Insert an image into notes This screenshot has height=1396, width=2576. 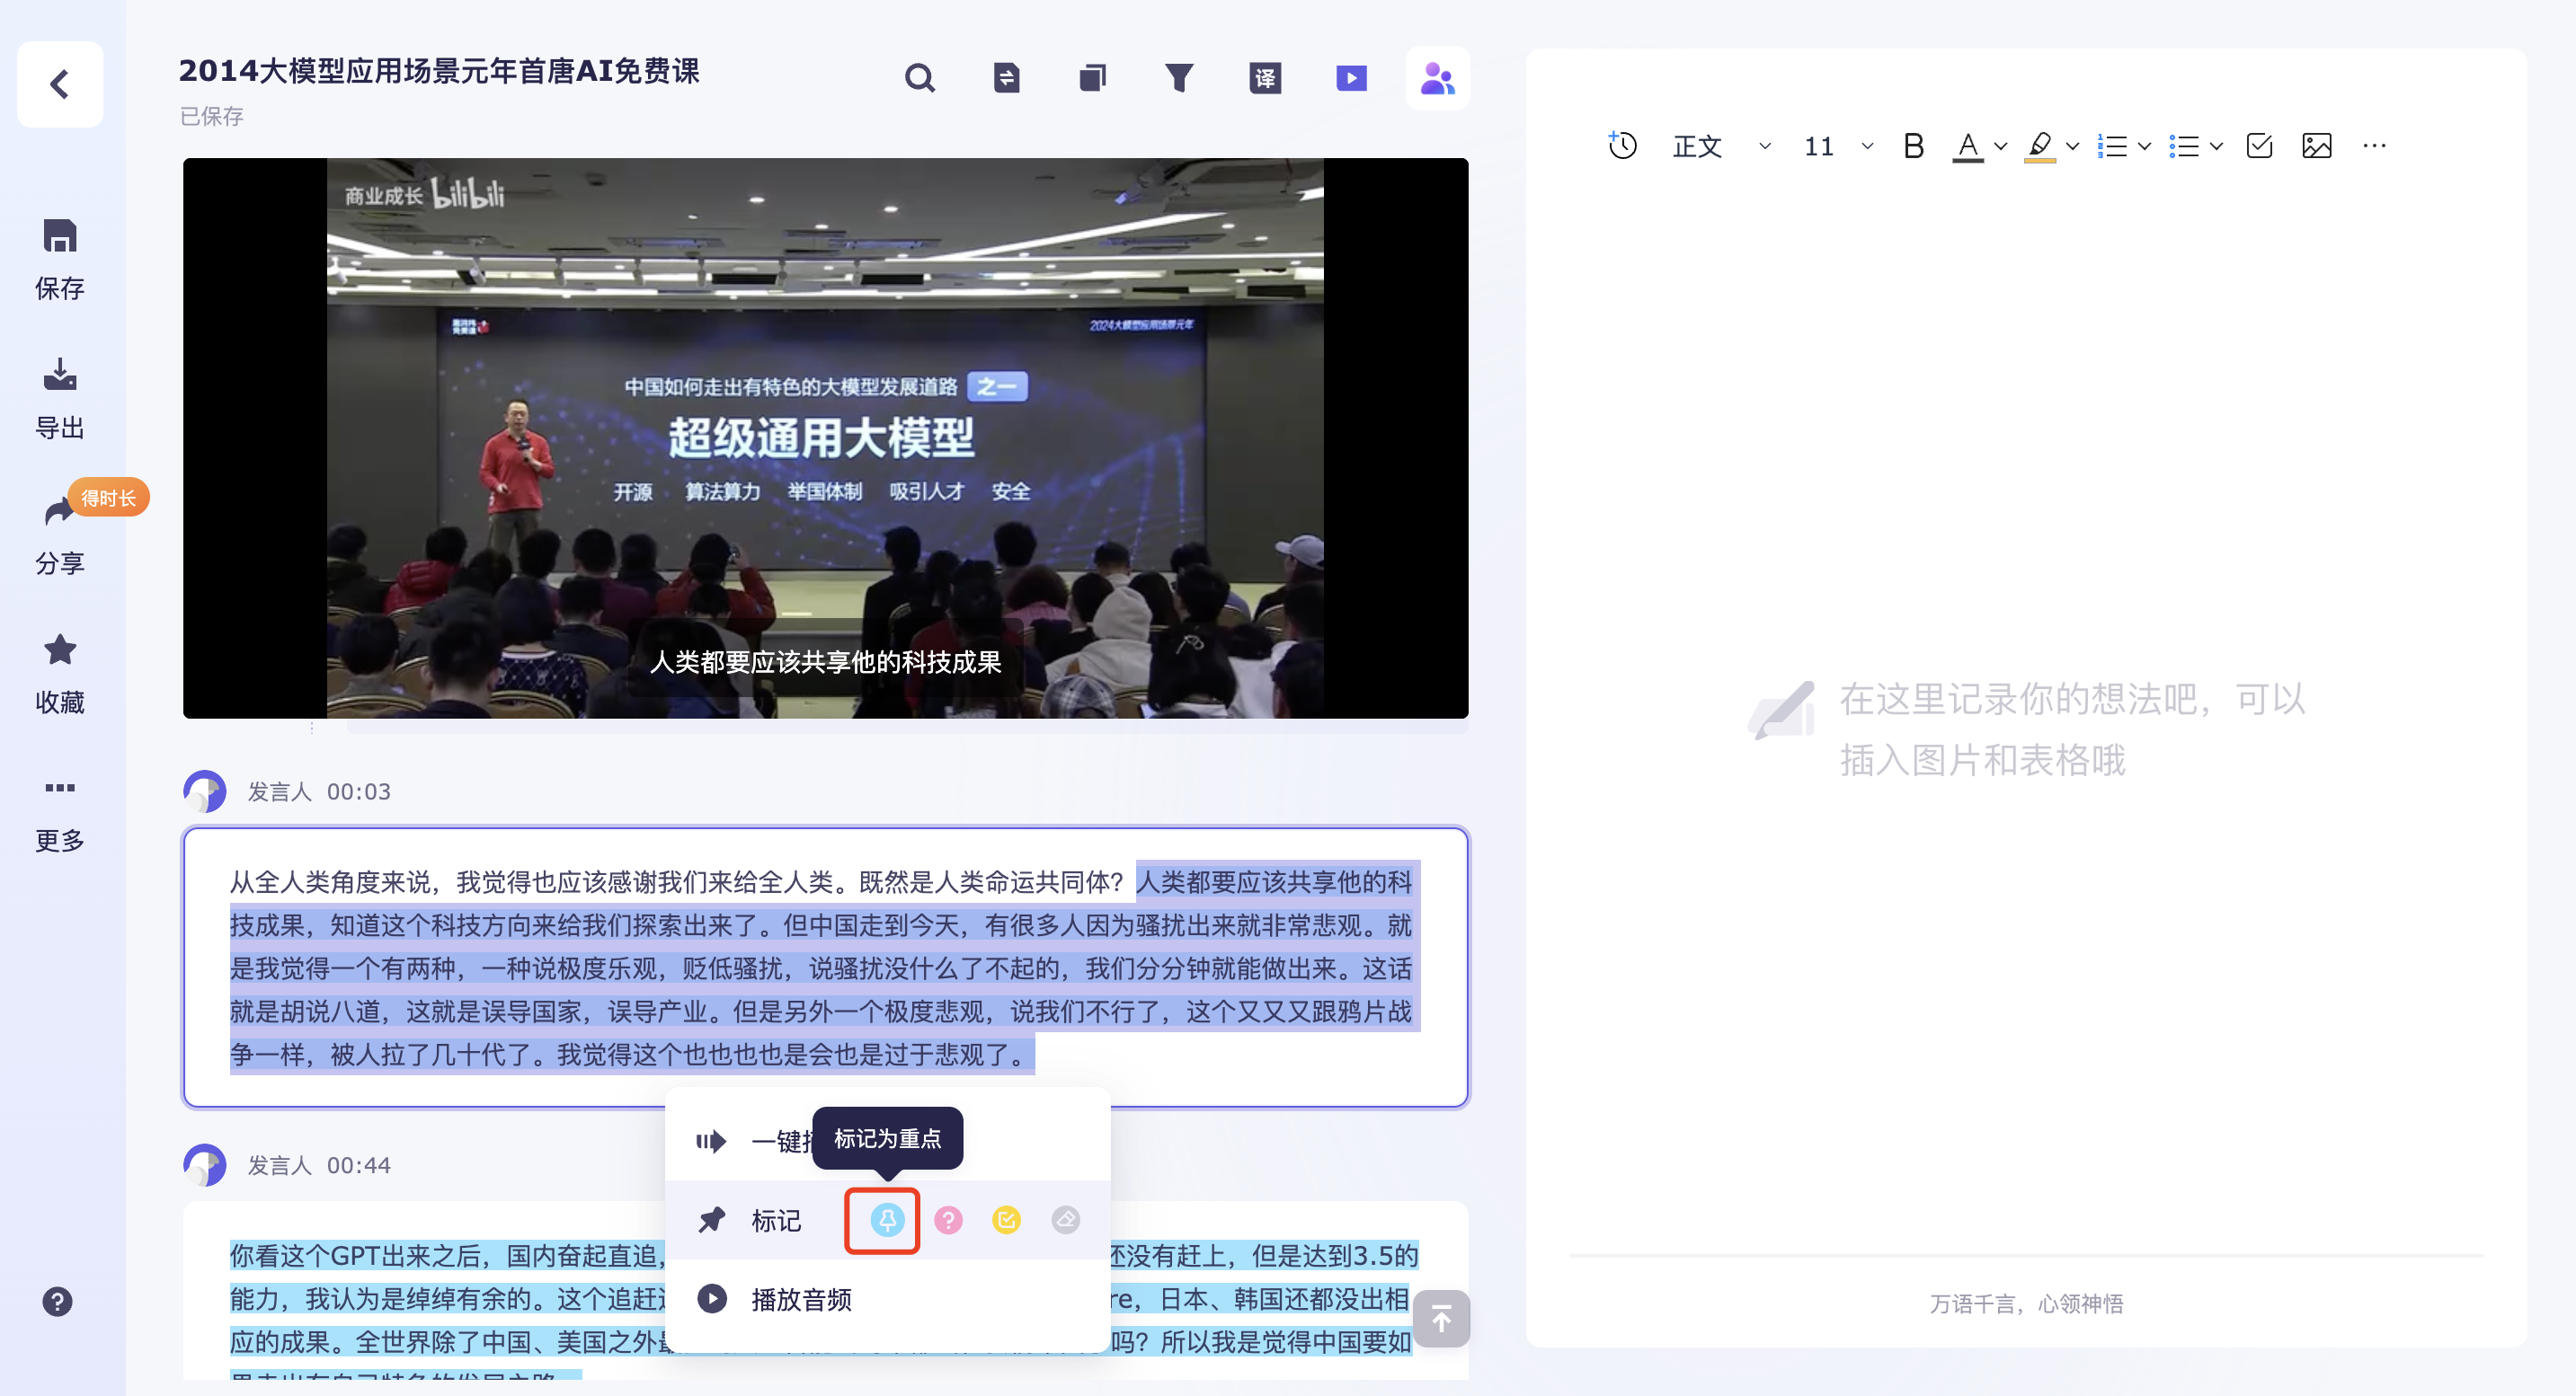[x=2316, y=146]
